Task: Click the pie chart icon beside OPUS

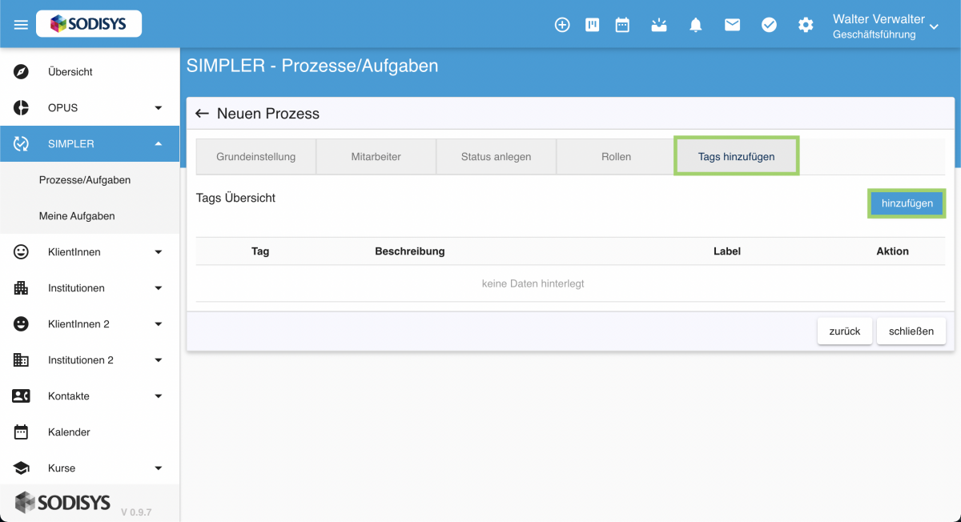Action: (x=22, y=108)
